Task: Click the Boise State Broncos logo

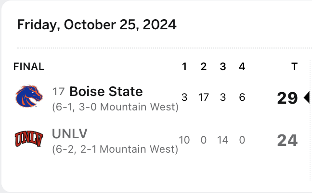Action: [x=29, y=96]
